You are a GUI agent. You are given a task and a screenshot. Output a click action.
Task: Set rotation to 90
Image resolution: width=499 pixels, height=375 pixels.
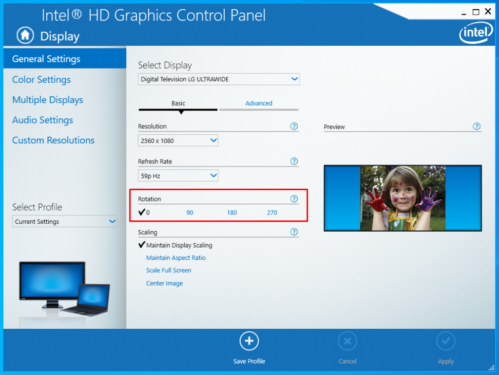(x=190, y=213)
